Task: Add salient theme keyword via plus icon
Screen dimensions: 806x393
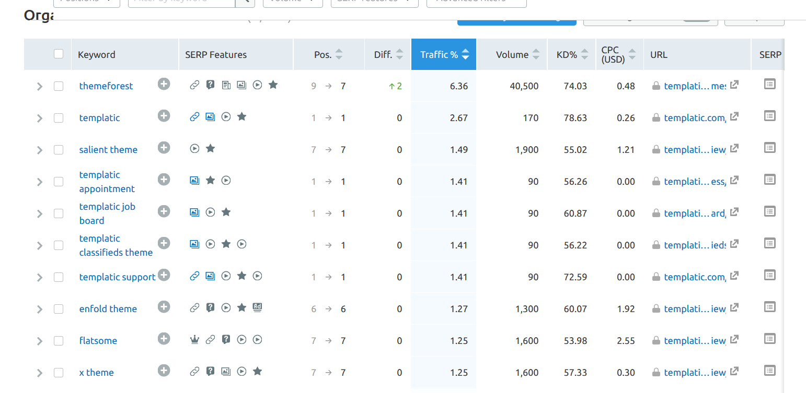Action: tap(164, 148)
